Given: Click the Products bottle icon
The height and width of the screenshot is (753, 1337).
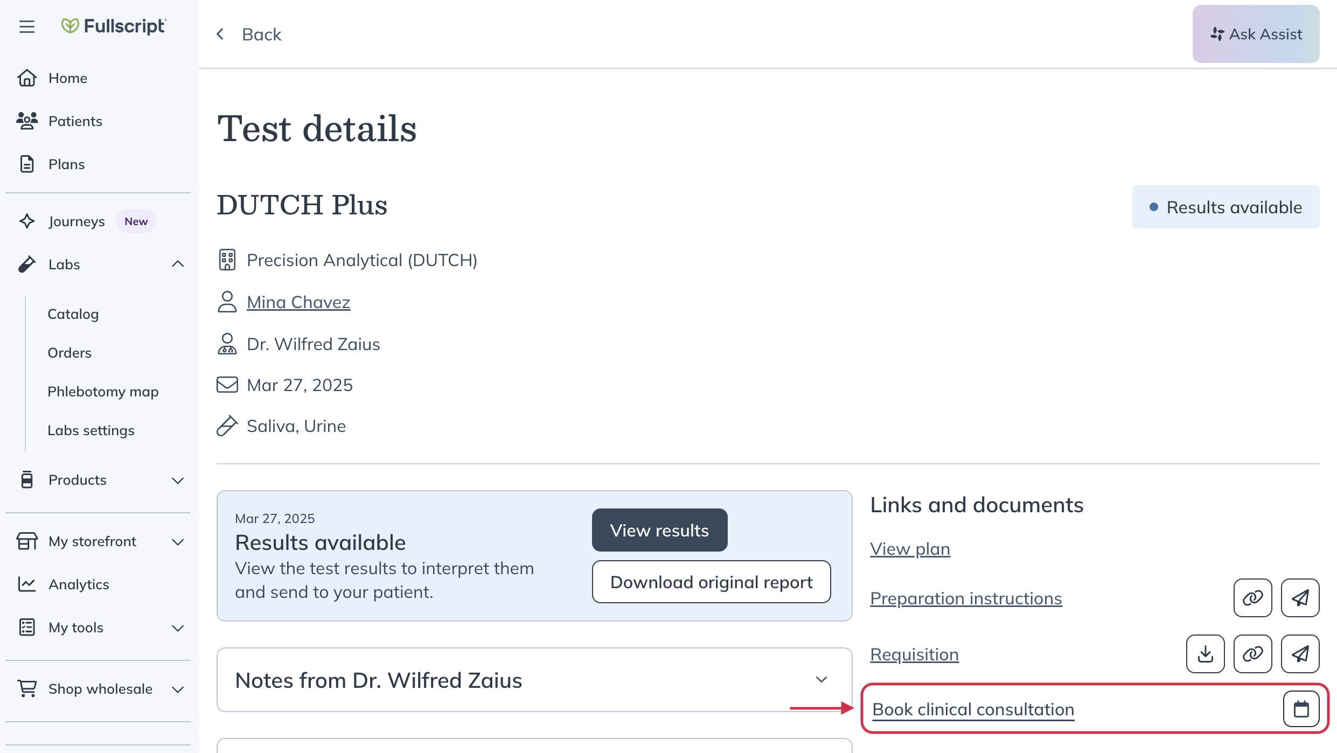Looking at the screenshot, I should (x=27, y=480).
